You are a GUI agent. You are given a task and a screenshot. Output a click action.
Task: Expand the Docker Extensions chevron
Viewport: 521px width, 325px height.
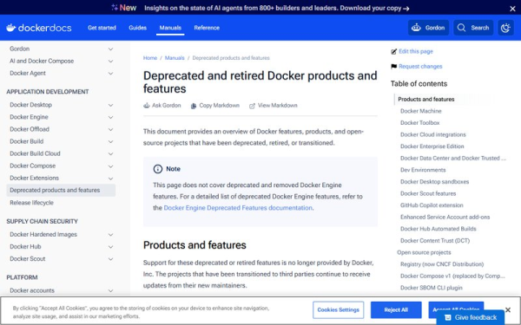coord(110,179)
